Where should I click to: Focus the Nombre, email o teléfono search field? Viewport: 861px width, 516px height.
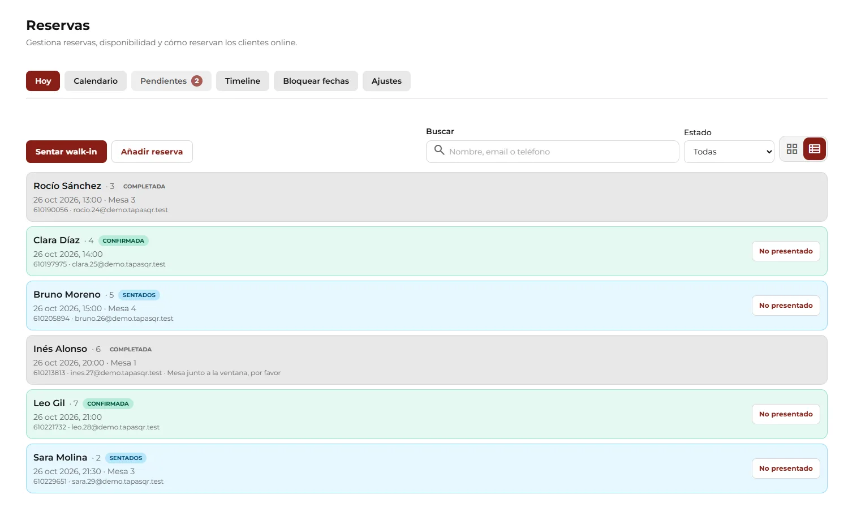pyautogui.click(x=552, y=152)
